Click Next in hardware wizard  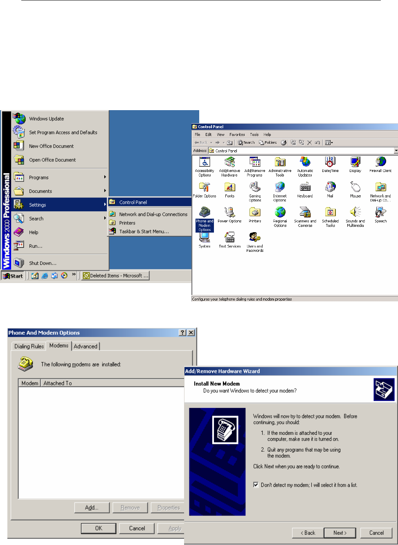pyautogui.click(x=340, y=533)
